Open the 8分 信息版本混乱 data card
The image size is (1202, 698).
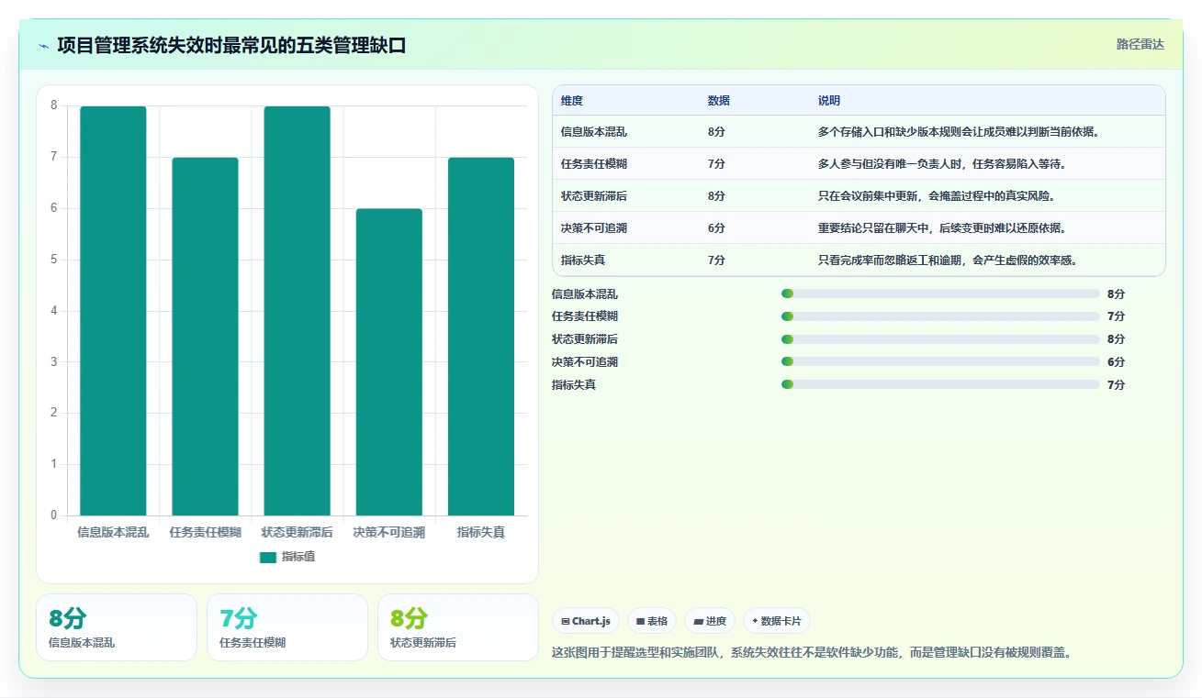coord(117,627)
